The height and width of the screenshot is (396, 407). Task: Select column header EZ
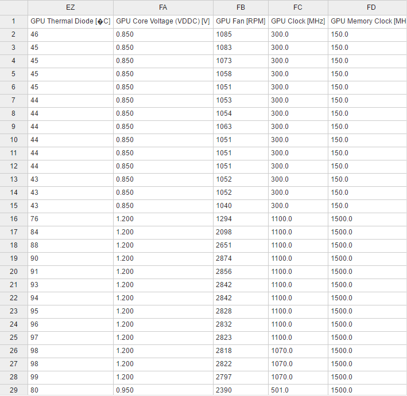(71, 7)
